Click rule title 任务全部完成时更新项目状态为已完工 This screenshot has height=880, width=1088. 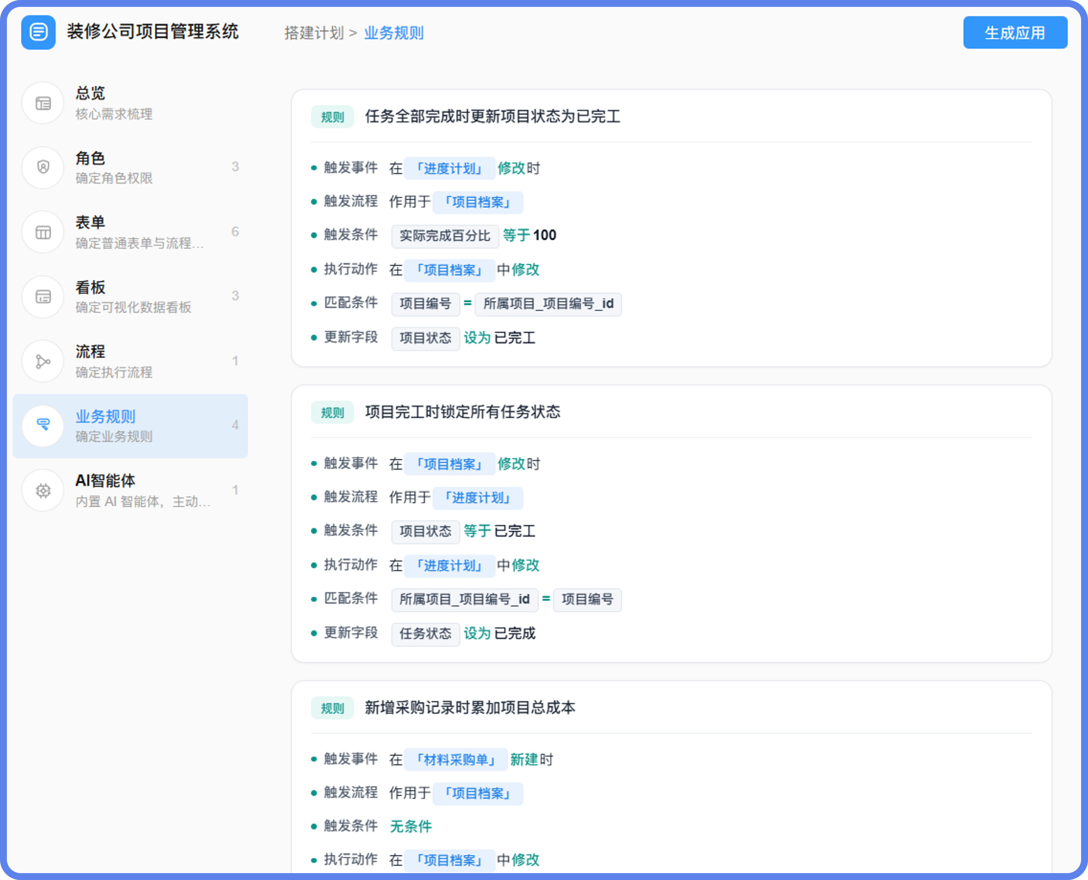pos(492,116)
